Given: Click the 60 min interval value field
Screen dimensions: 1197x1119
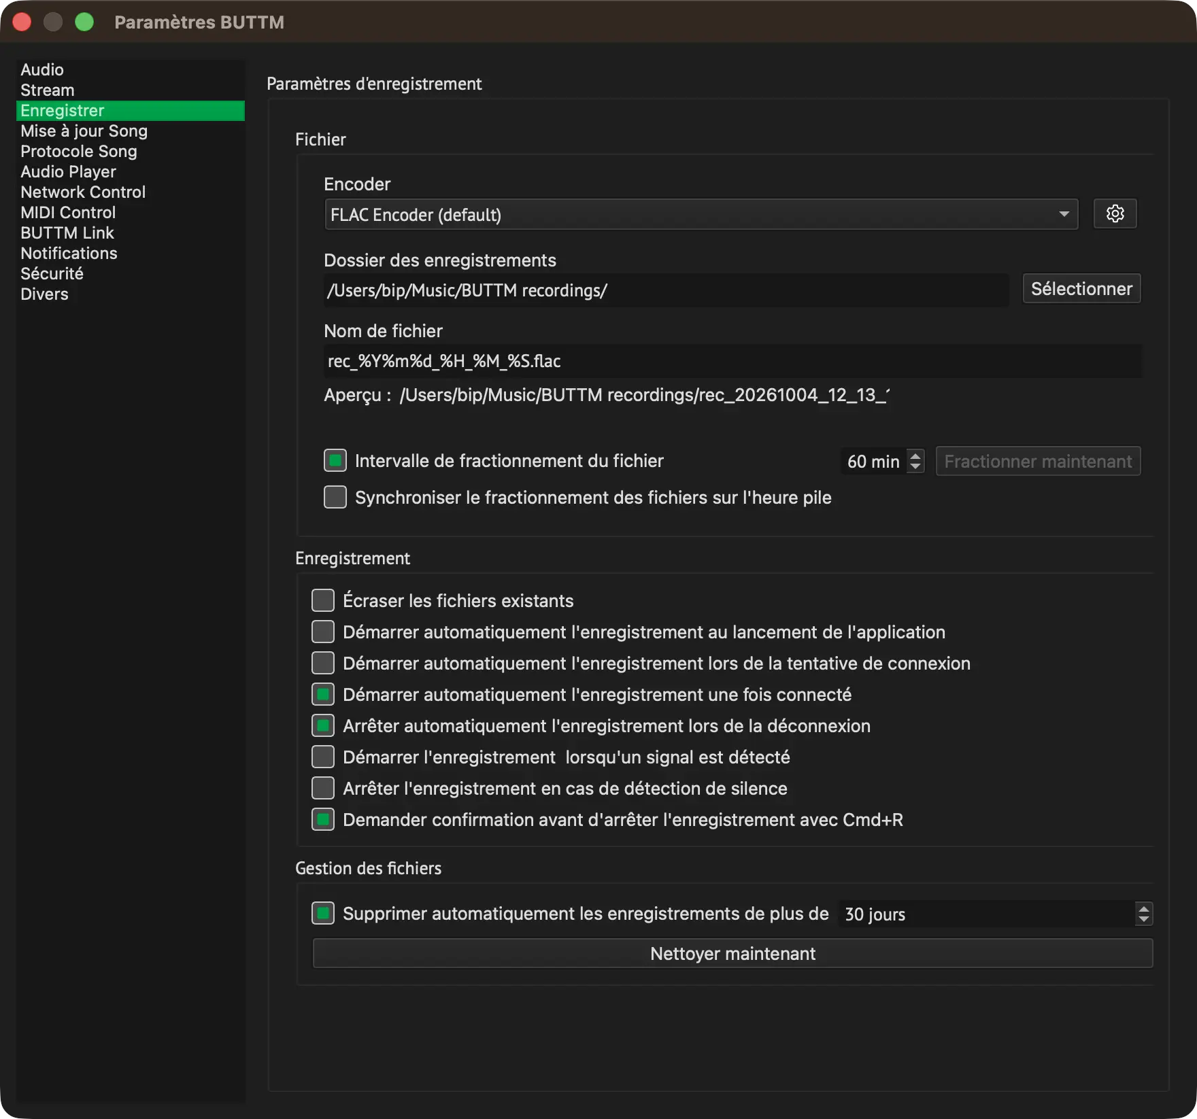Looking at the screenshot, I should [874, 462].
